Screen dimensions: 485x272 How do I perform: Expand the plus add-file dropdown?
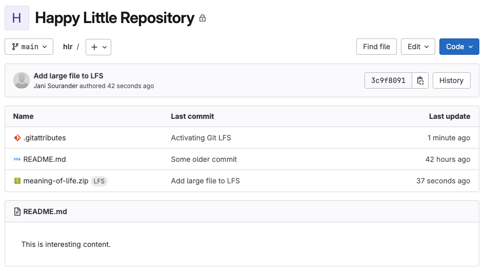coord(98,47)
